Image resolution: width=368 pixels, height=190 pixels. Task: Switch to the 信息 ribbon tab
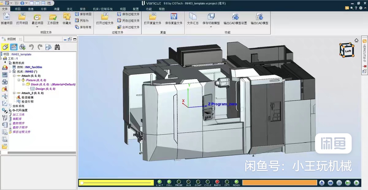coord(31,9)
